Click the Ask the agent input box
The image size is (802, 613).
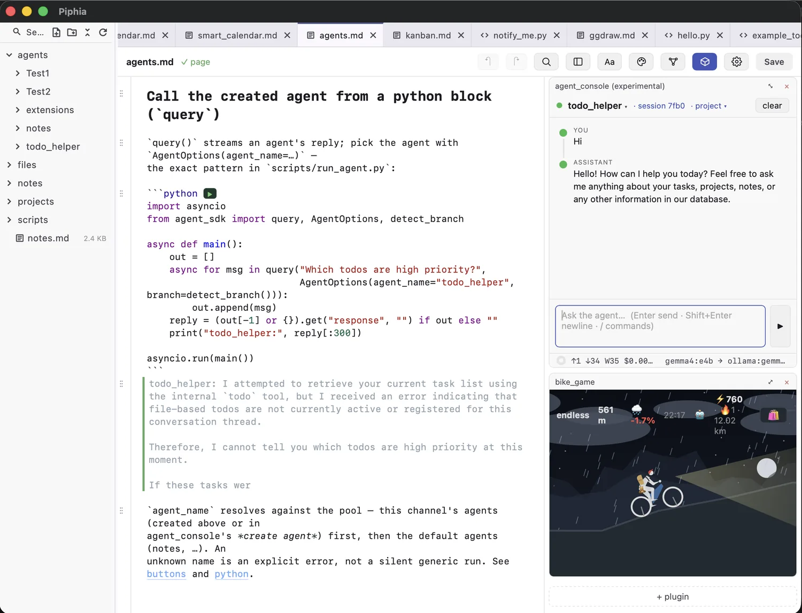[660, 326]
